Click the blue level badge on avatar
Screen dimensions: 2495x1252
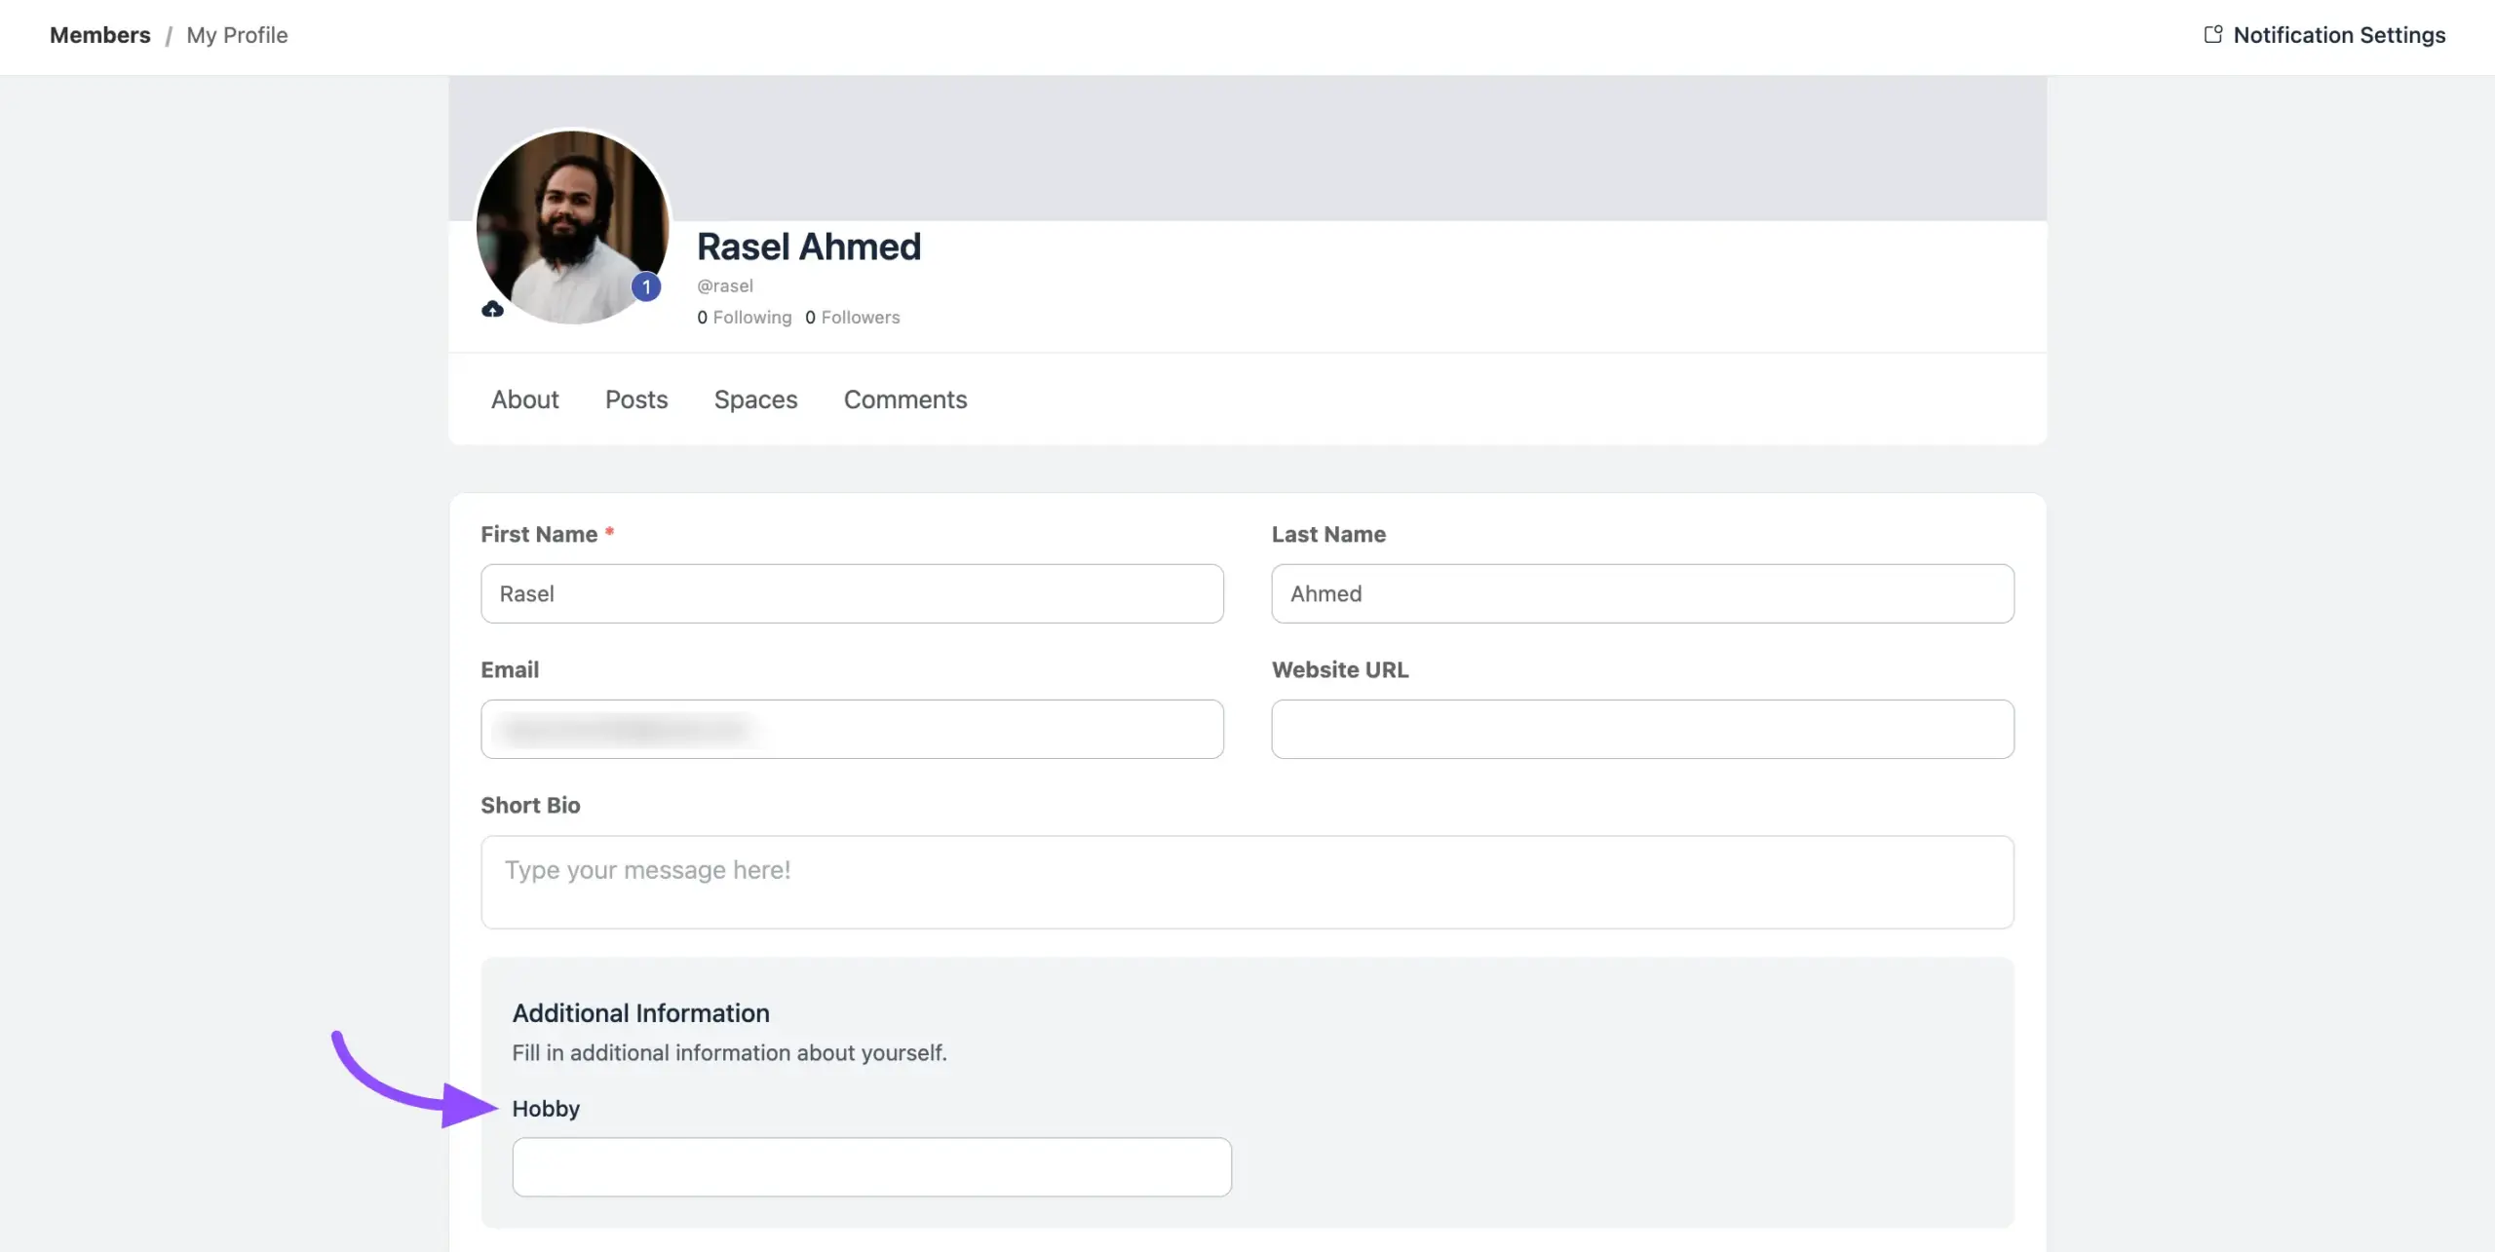(x=645, y=287)
